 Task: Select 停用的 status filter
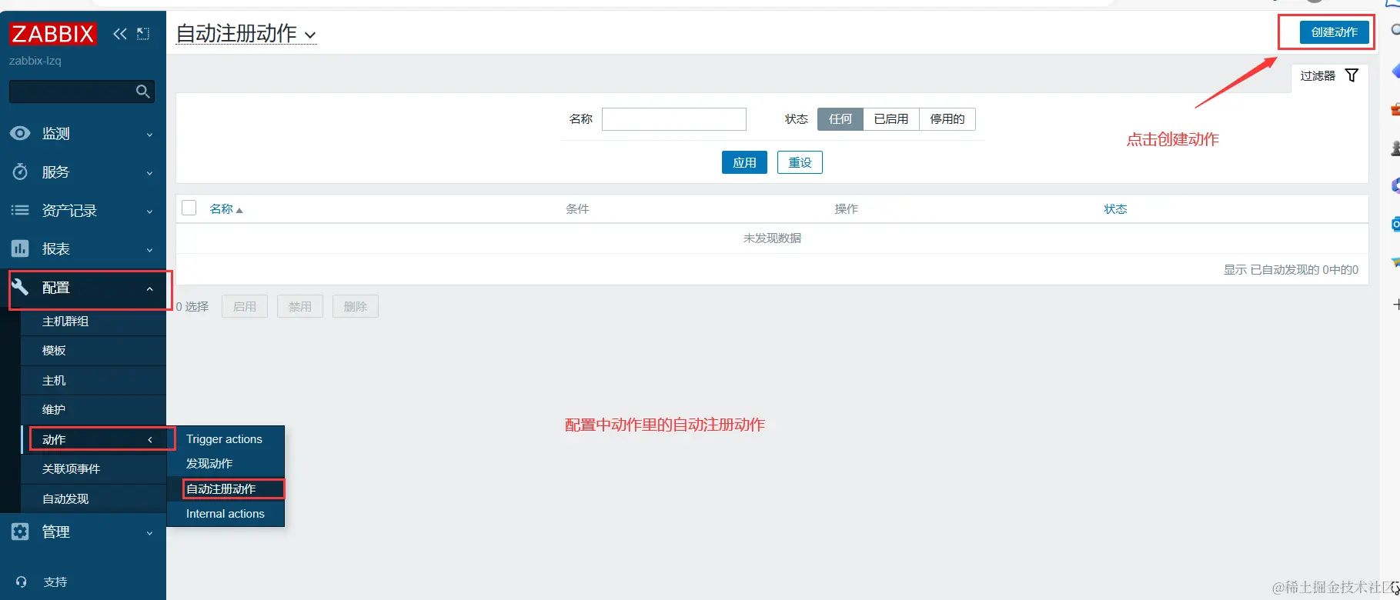point(947,118)
